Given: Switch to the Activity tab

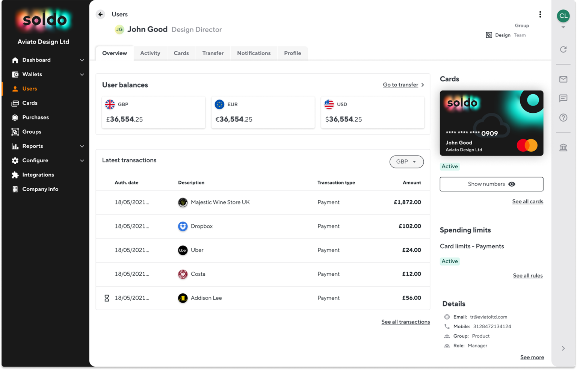Looking at the screenshot, I should point(150,53).
